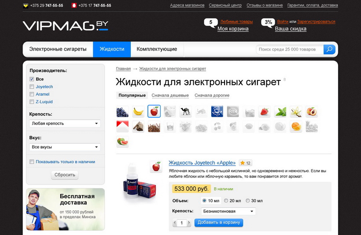Click the search field for products
Image resolution: width=361 pixels, height=235 pixels.
[x=290, y=49]
